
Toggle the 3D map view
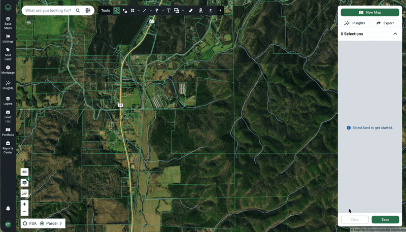tap(24, 172)
